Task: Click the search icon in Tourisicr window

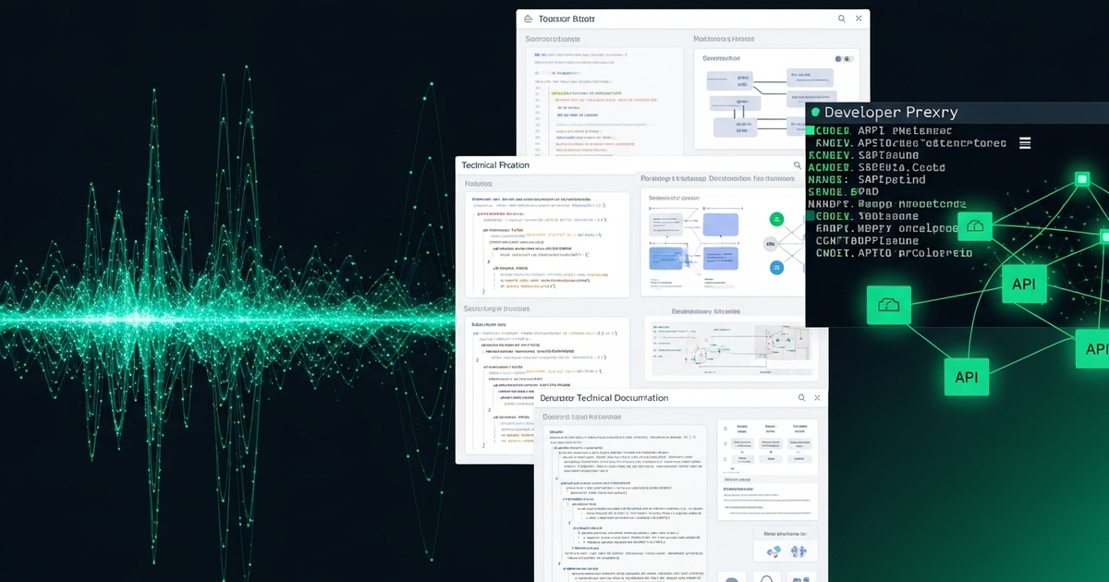Action: 841,18
